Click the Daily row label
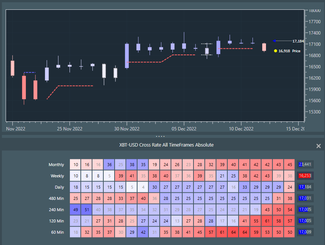The width and height of the screenshot is (325, 245). [x=59, y=187]
